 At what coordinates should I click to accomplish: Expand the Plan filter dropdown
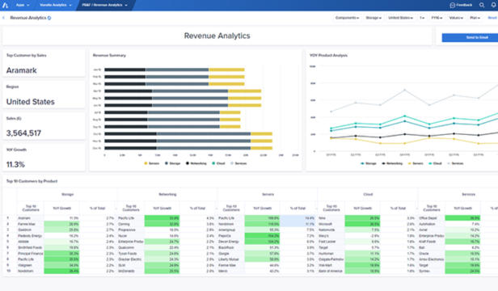click(475, 18)
